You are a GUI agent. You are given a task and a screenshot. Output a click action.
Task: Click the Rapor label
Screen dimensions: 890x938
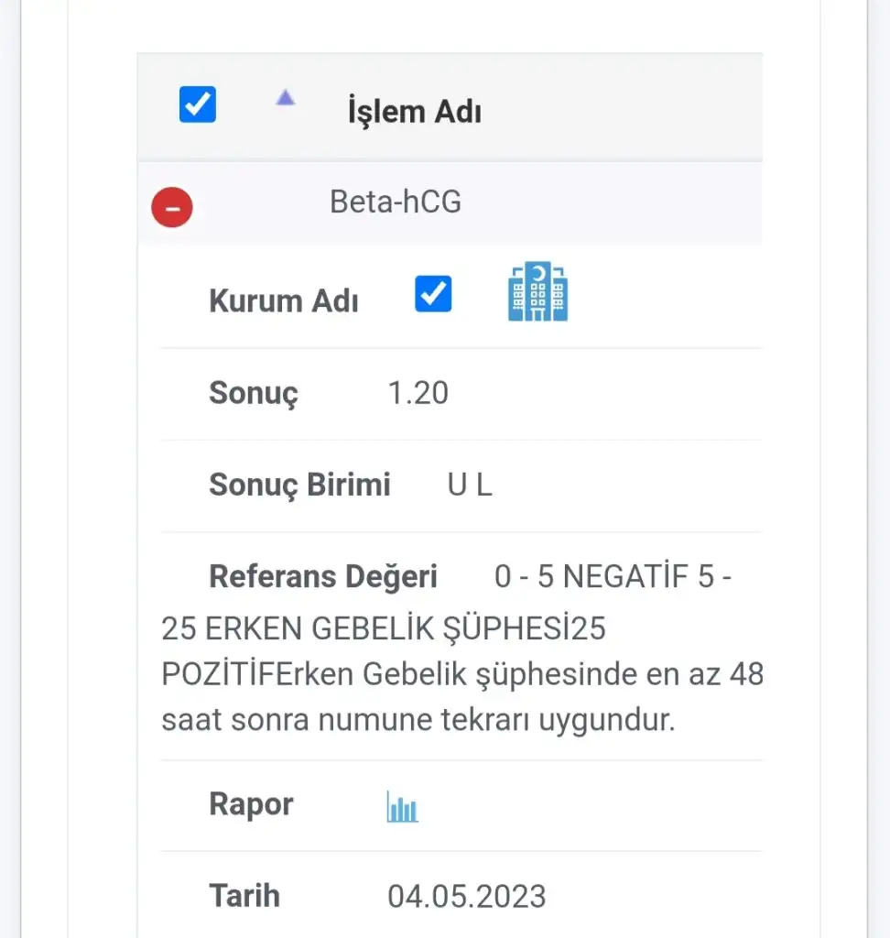click(x=251, y=804)
